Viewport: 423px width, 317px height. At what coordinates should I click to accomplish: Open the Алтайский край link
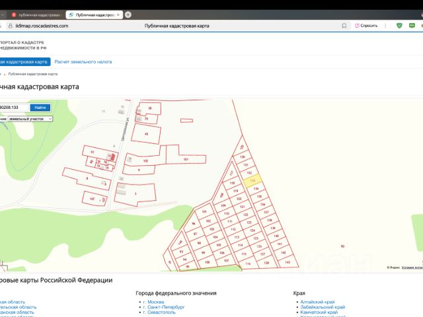pyautogui.click(x=317, y=302)
